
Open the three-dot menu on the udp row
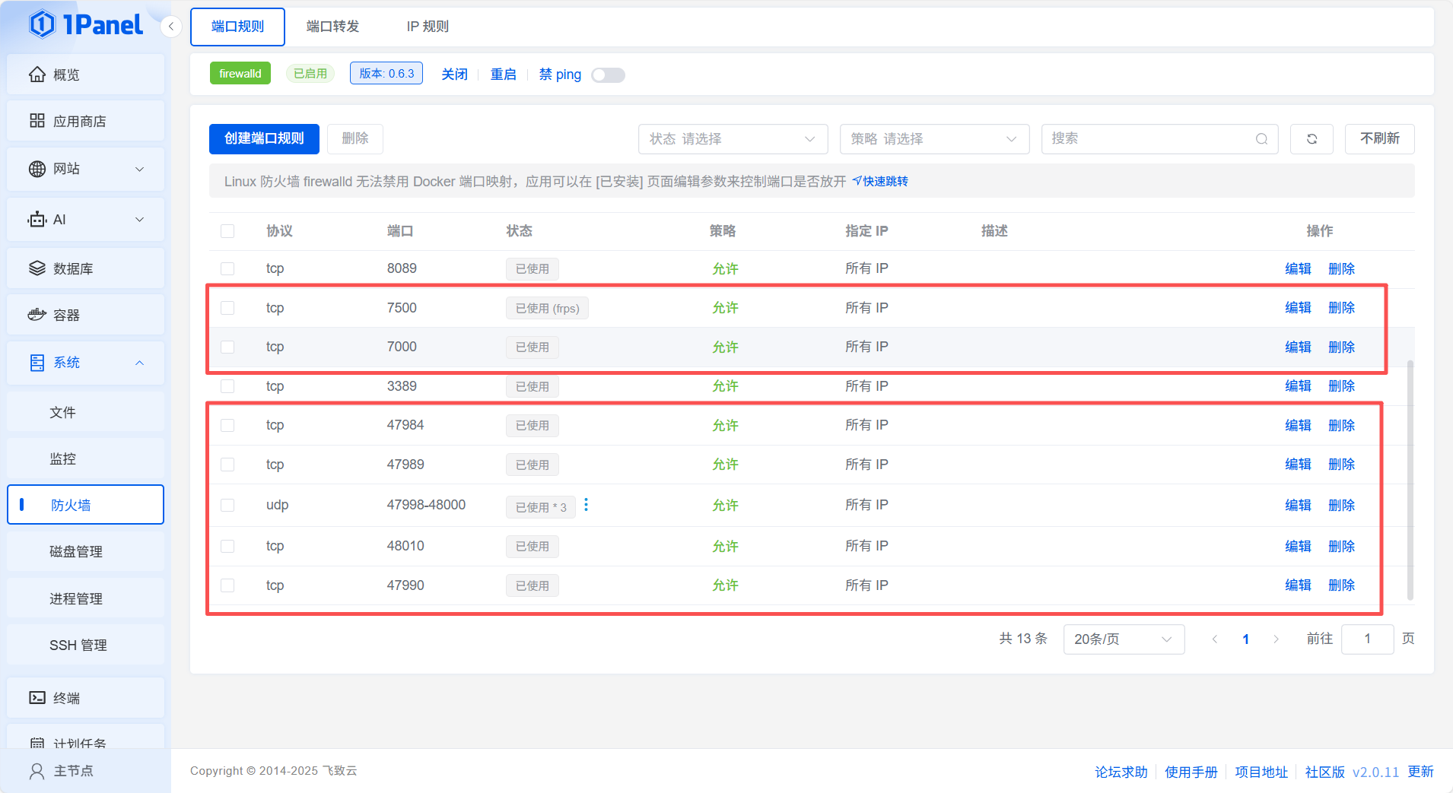click(586, 505)
